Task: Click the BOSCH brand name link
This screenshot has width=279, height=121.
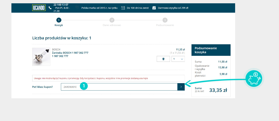Action: pyautogui.click(x=56, y=49)
